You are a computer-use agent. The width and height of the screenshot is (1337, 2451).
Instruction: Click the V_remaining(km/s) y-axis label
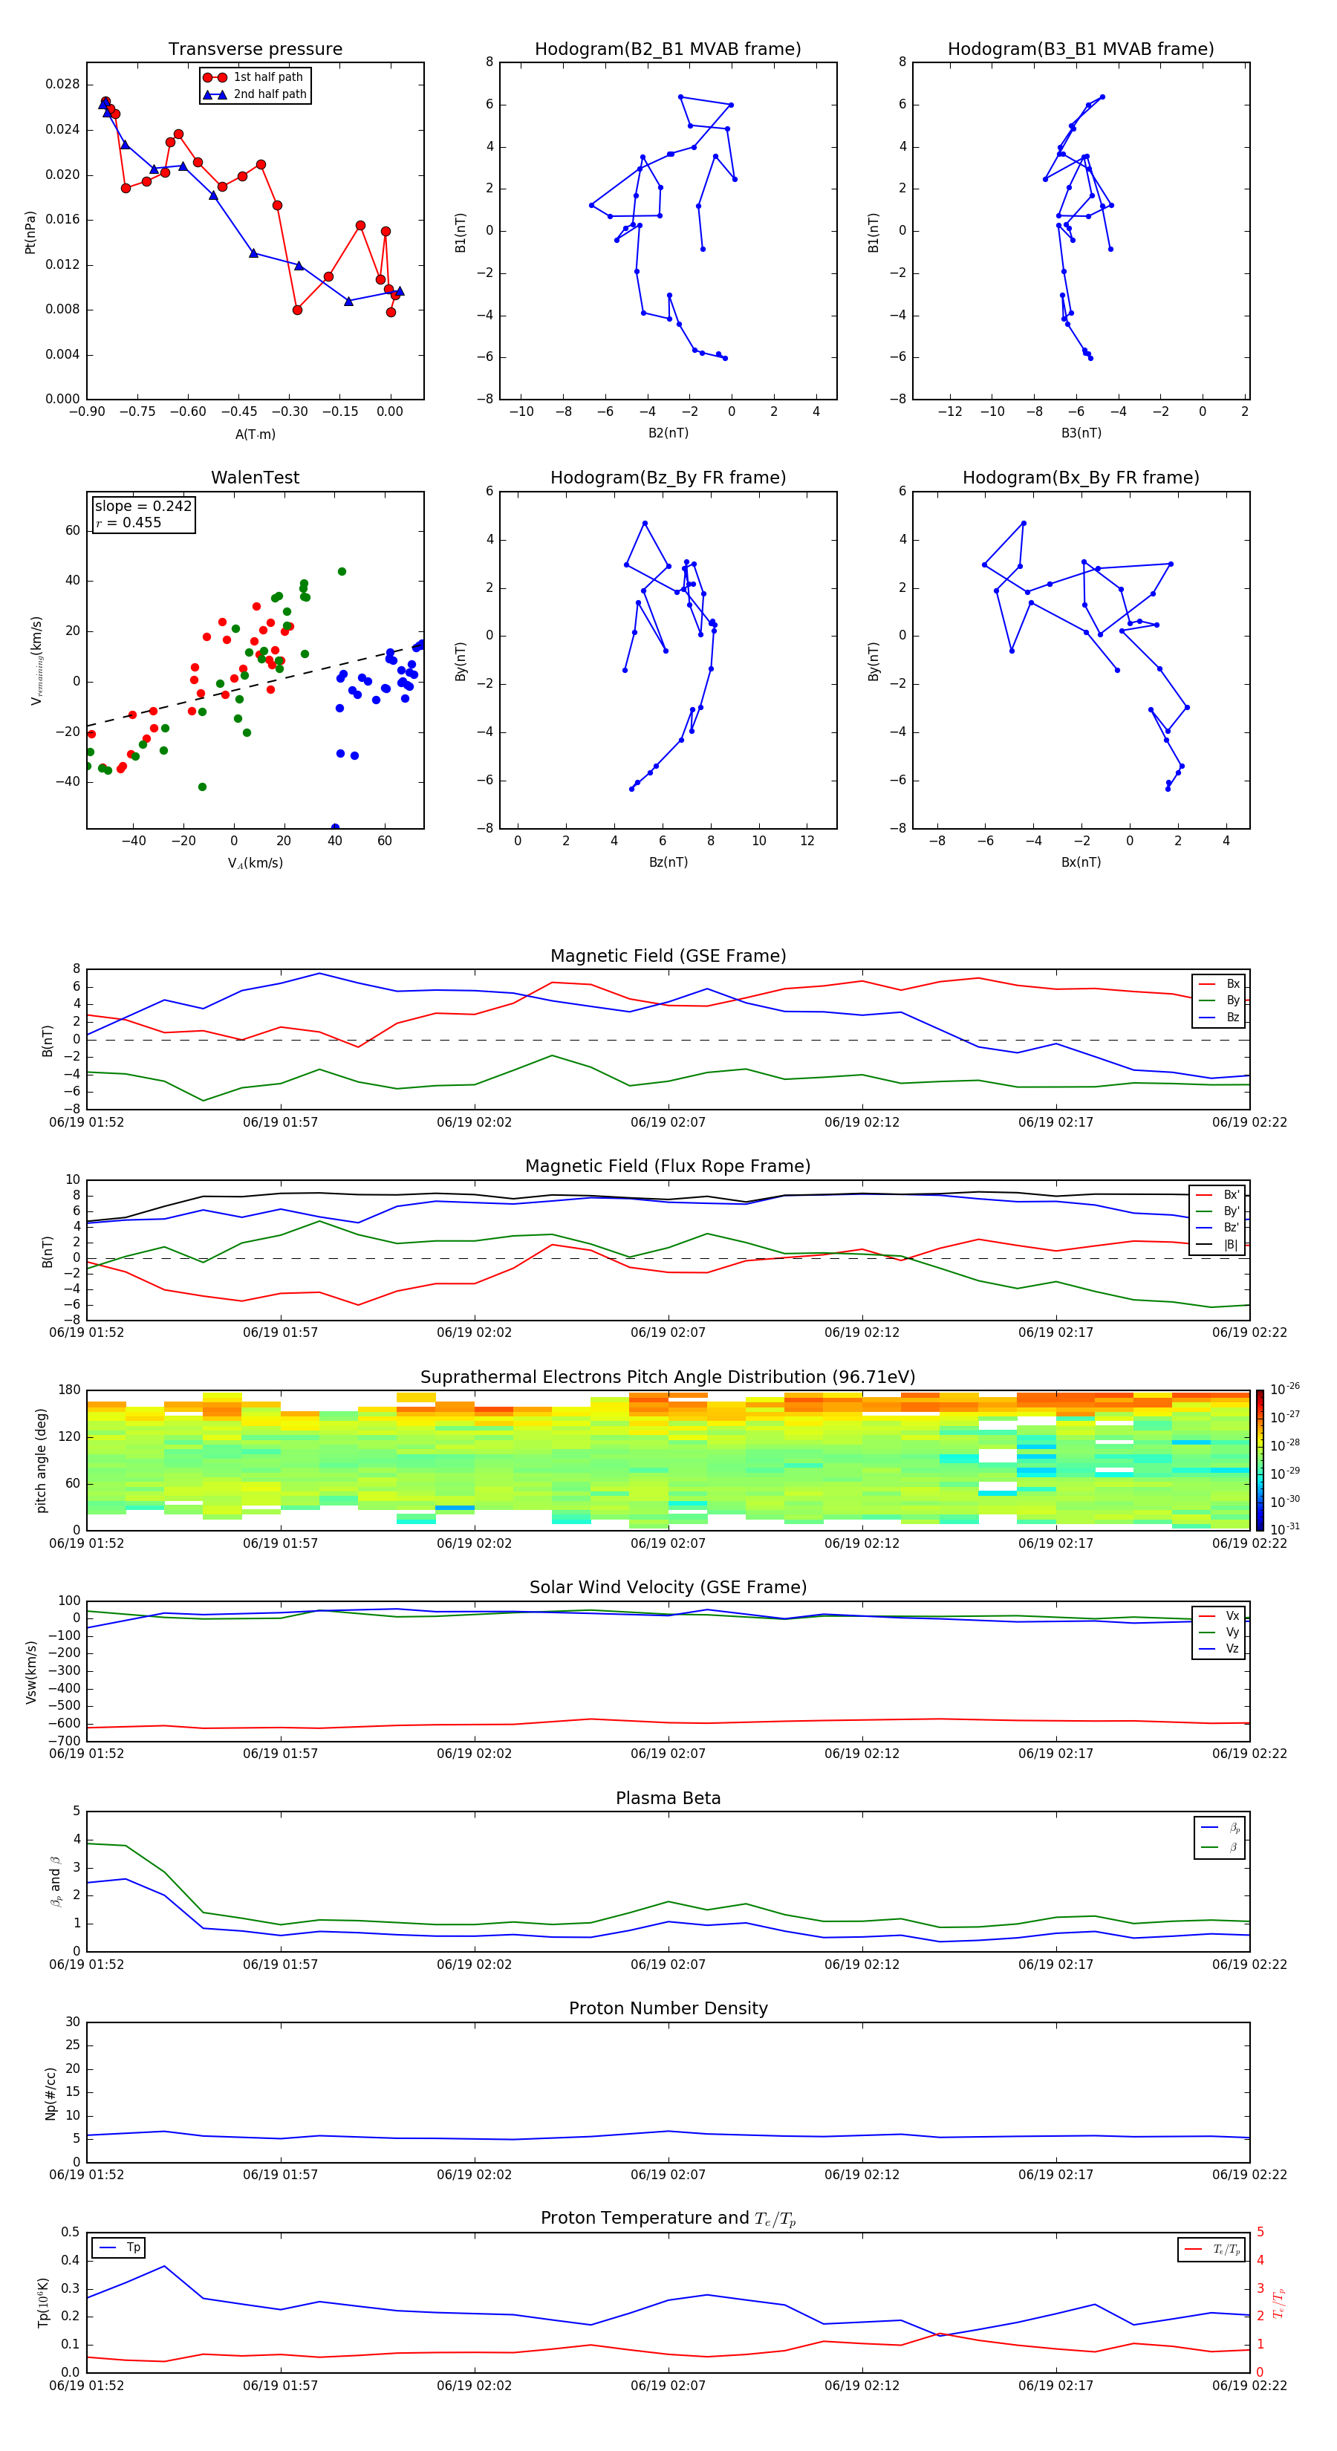(x=36, y=660)
